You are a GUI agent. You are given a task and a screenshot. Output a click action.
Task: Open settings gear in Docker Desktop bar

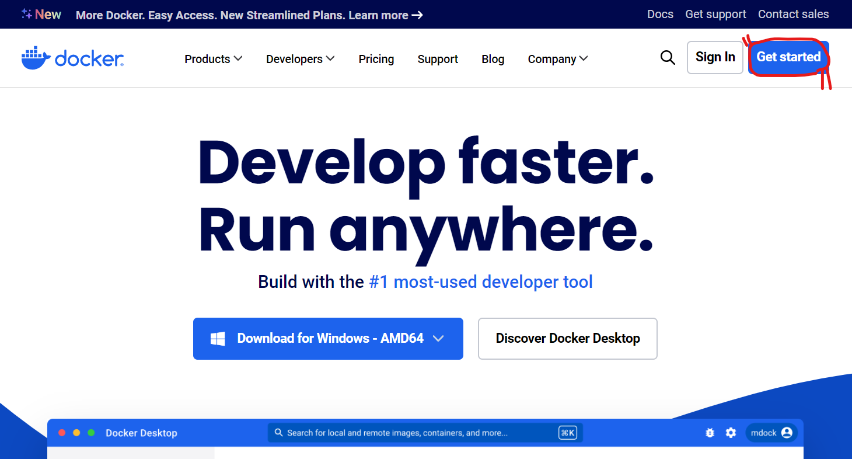[x=731, y=433]
